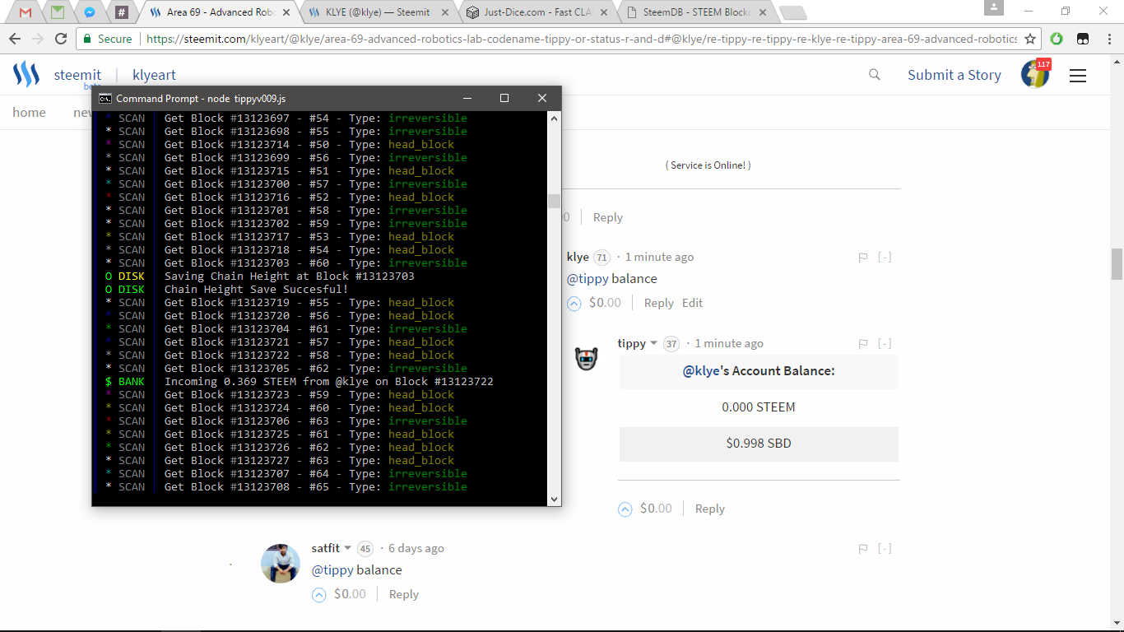
Task: Click the Steemit logo icon
Action: (26, 75)
